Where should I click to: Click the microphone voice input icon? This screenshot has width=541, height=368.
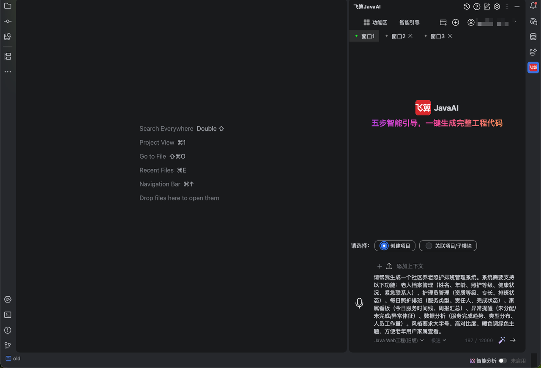(359, 303)
